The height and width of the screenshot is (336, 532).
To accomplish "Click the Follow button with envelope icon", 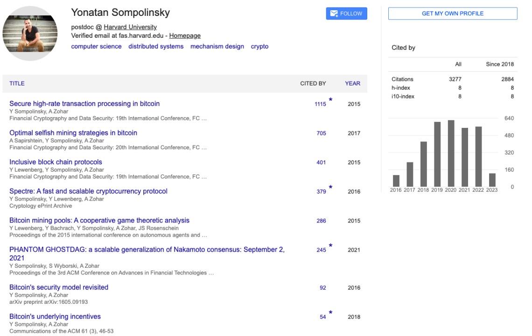I will (x=346, y=14).
